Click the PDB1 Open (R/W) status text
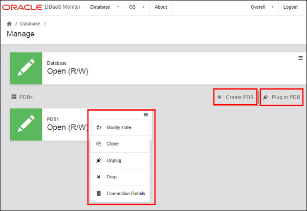 point(68,127)
